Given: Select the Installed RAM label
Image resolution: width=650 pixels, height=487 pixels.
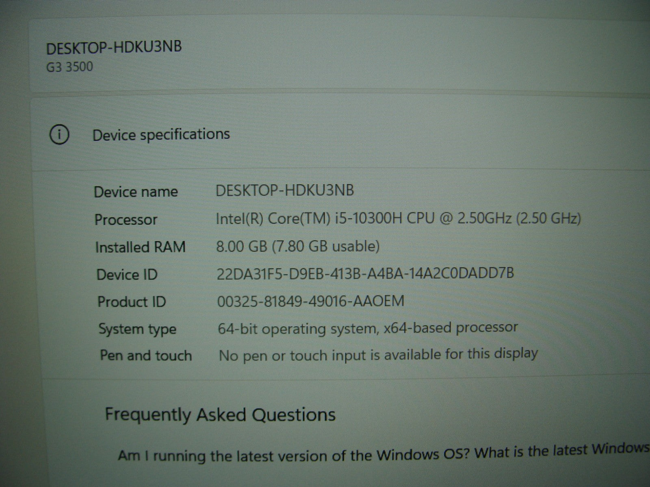Looking at the screenshot, I should [140, 247].
